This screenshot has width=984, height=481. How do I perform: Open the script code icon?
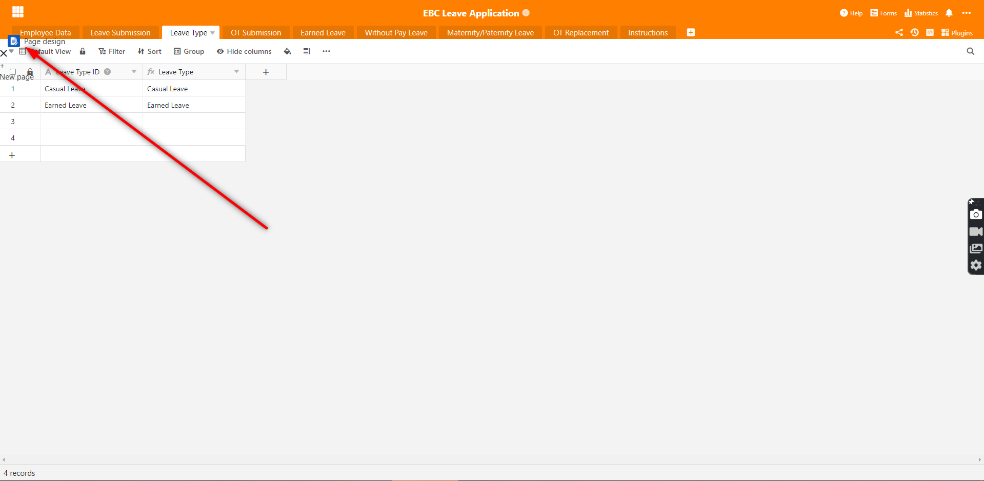click(x=930, y=32)
